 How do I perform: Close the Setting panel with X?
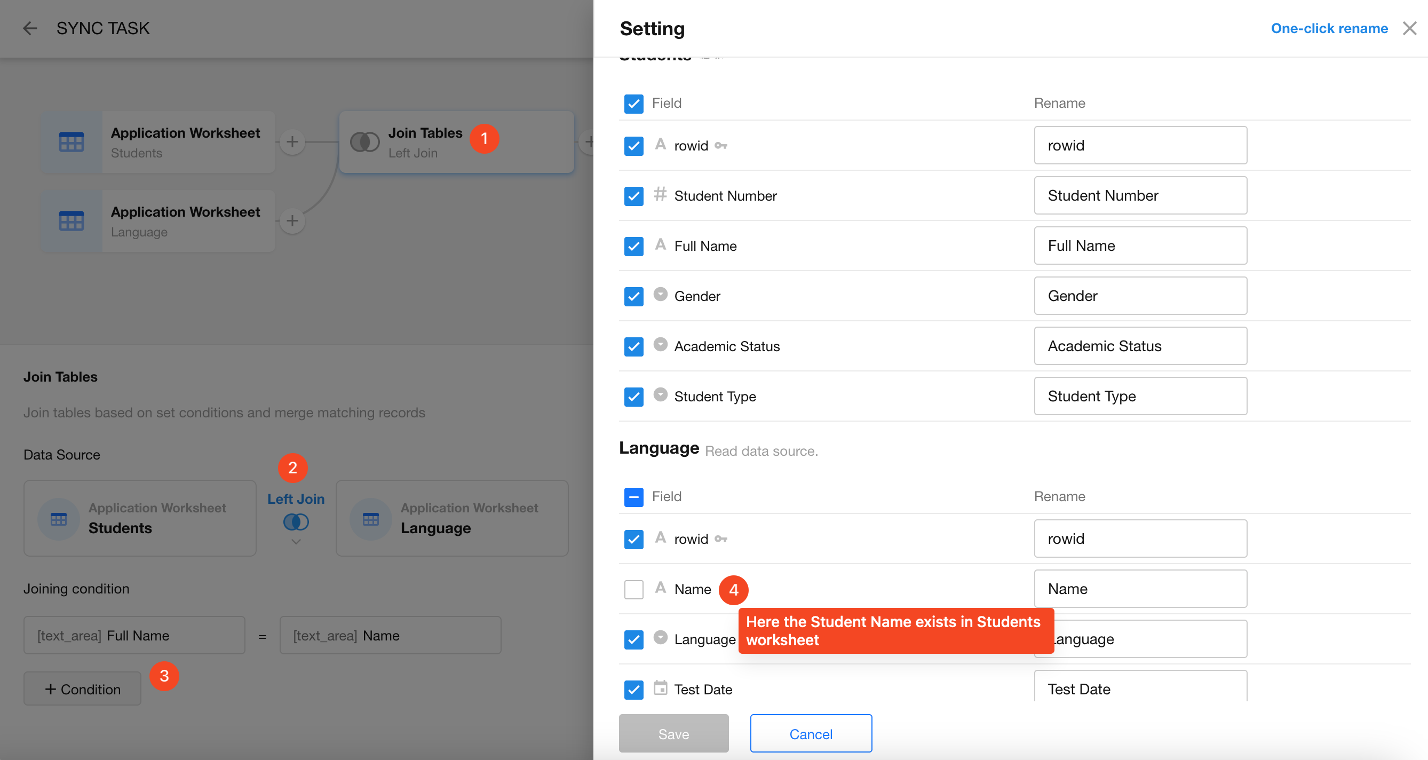tap(1409, 28)
